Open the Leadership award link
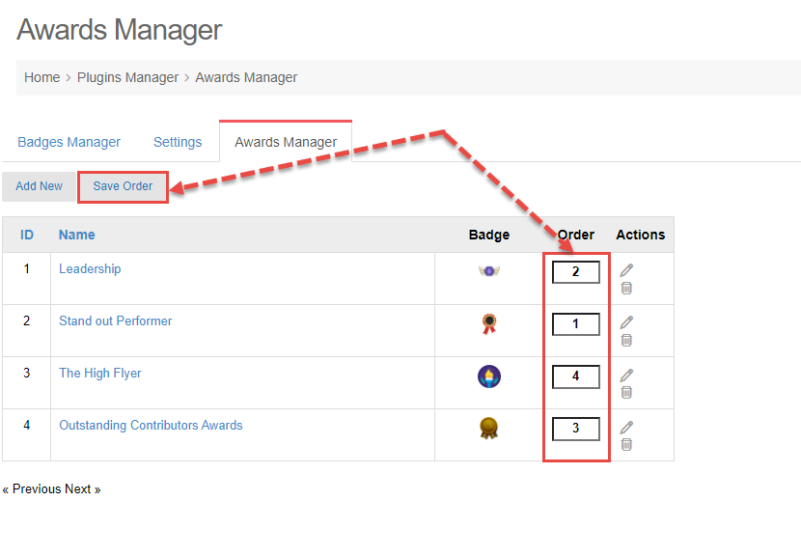Viewport: 801px width, 557px height. pyautogui.click(x=90, y=268)
